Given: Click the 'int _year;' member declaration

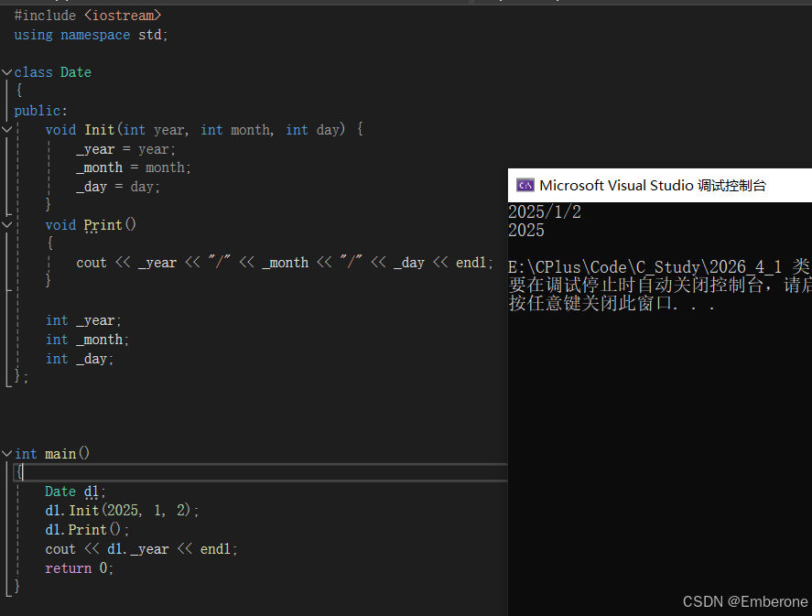Looking at the screenshot, I should (x=83, y=320).
